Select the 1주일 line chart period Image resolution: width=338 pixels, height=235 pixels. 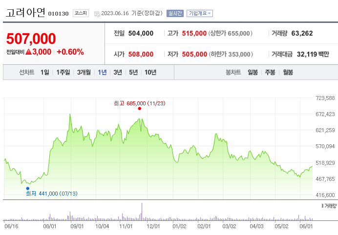tap(63, 72)
